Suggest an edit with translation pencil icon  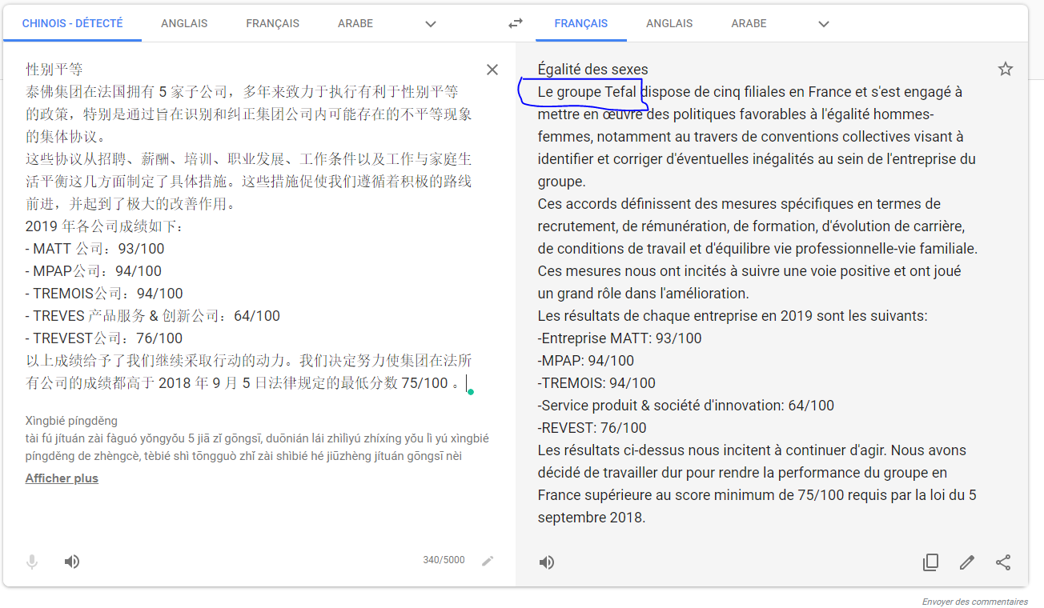(967, 562)
